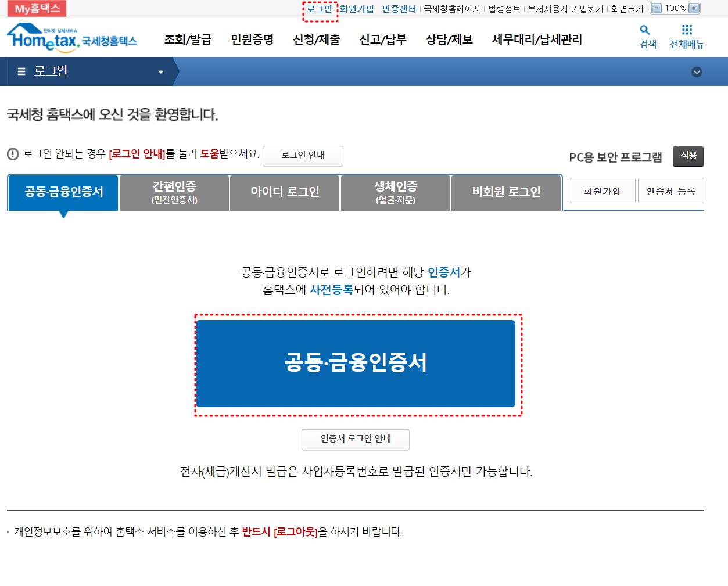Switch to the 아이디 로그인 tab
This screenshot has width=728, height=586.
pos(284,192)
